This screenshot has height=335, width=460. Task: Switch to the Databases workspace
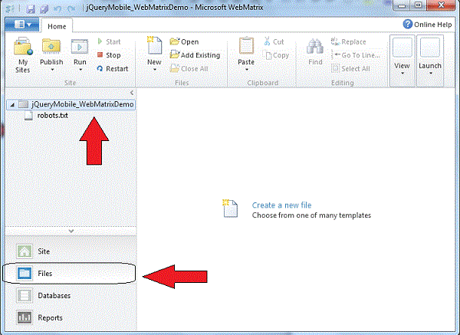click(x=54, y=295)
